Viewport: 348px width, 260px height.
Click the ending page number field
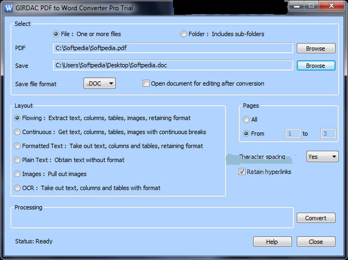(x=328, y=133)
